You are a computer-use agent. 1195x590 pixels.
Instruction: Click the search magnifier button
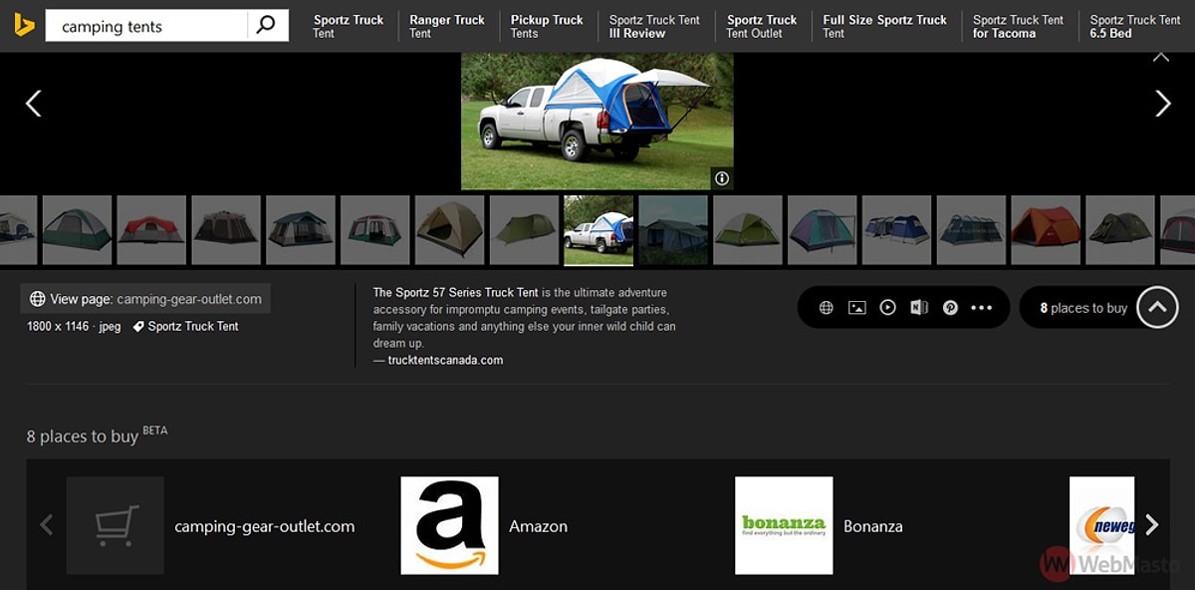click(x=266, y=26)
